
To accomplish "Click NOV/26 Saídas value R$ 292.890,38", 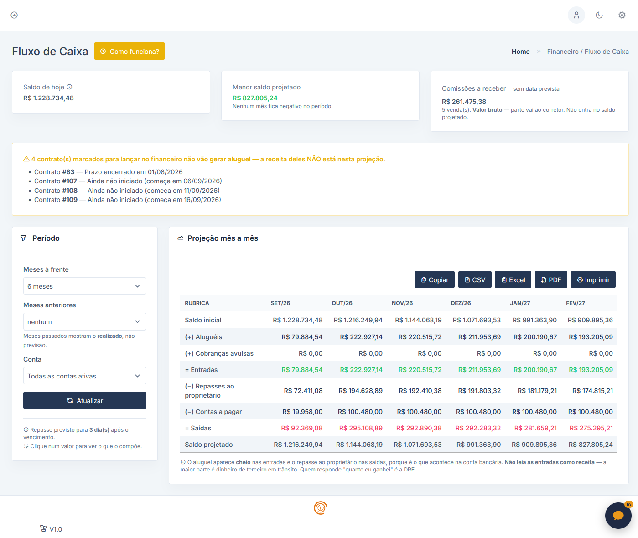I will 419,428.
